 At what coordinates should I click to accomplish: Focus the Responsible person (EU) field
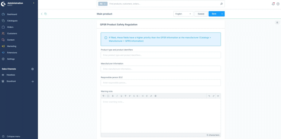(160, 83)
